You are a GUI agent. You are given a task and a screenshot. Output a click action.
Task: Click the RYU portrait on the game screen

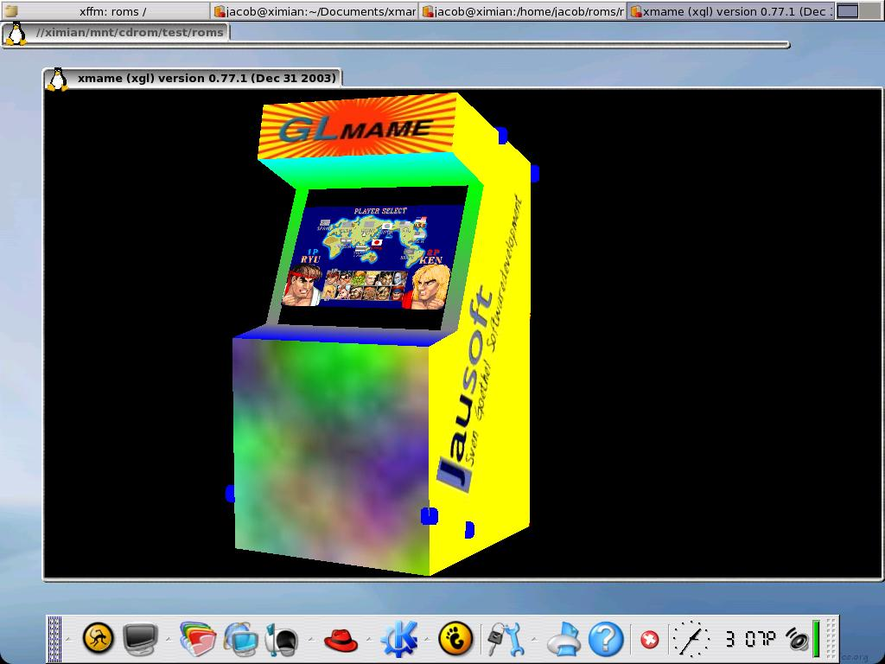pos(302,285)
